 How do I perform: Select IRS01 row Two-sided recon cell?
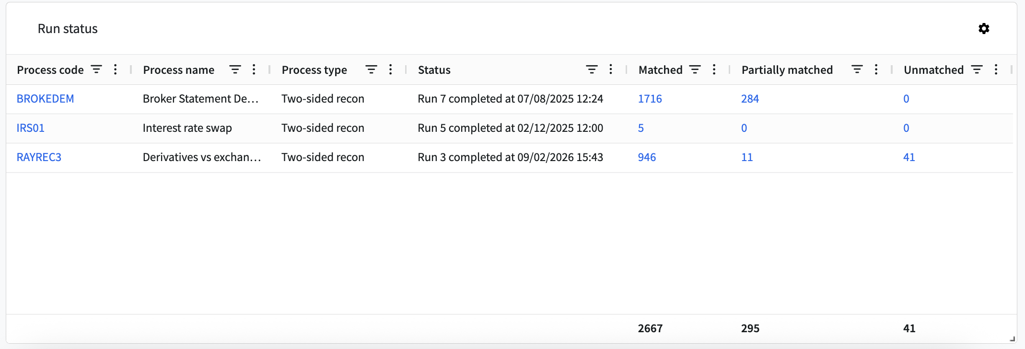click(323, 128)
